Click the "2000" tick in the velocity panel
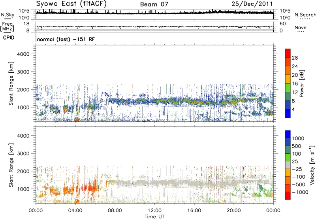The image size is (316, 219). pos(23,171)
